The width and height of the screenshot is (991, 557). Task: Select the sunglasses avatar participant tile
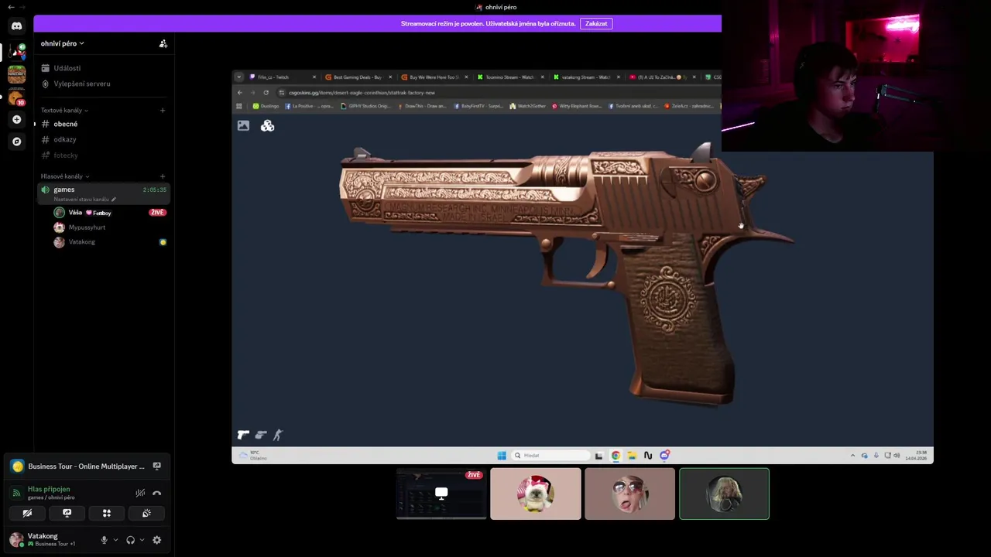[629, 494]
